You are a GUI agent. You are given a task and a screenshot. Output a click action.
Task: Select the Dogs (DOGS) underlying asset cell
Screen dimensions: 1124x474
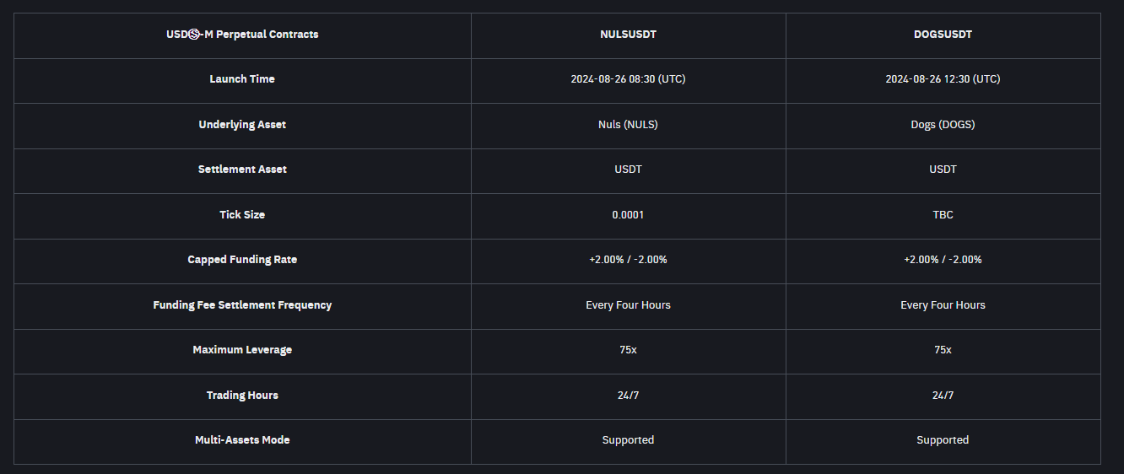pos(943,125)
